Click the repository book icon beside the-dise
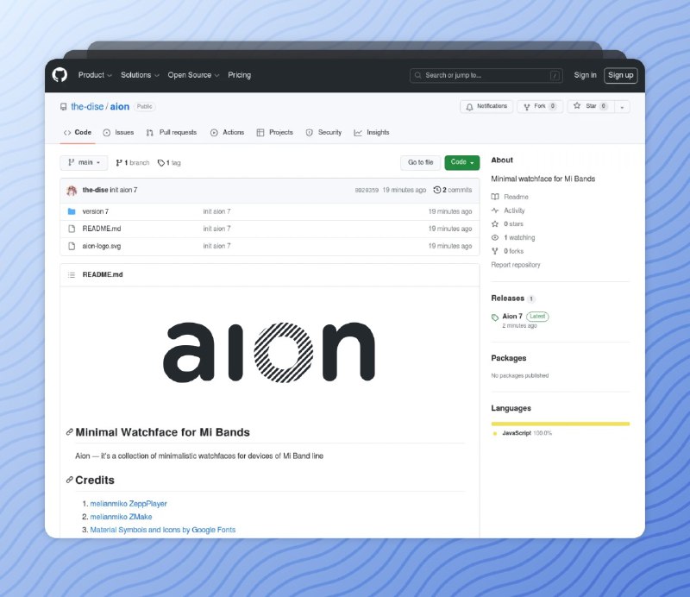This screenshot has height=597, width=690. pos(64,106)
